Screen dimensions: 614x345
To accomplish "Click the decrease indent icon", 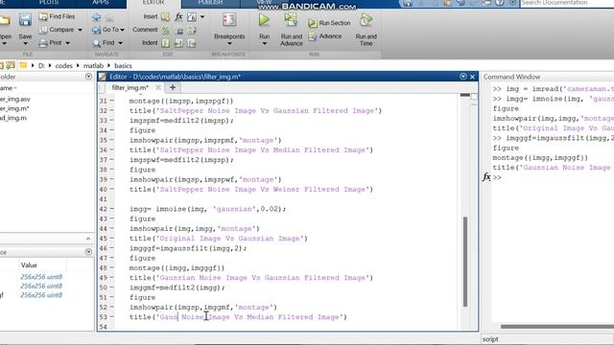I will (192, 42).
